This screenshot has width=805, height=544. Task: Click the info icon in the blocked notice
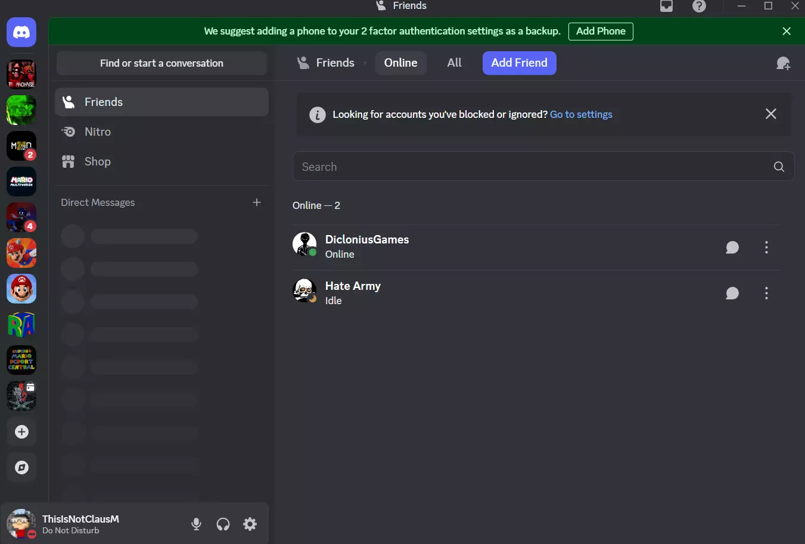pos(318,114)
